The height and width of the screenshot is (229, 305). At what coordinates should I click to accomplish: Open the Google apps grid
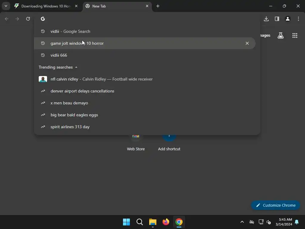[x=295, y=35]
